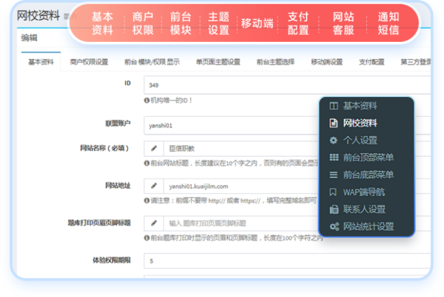
Task: Click 支付配置 in red banner
Action: pos(298,23)
